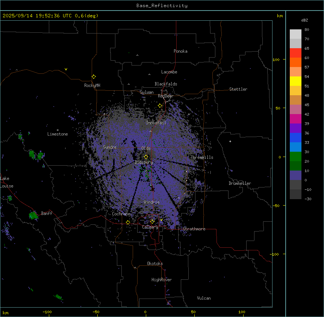Click the Base_Reflectivity title
Image resolution: width=324 pixels, height=317 pixels.
(x=162, y=6)
